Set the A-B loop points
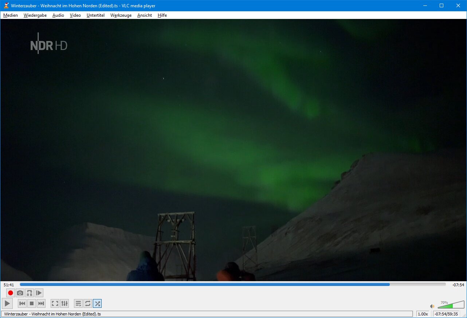Viewport: 467px width, 318px height. (30, 293)
